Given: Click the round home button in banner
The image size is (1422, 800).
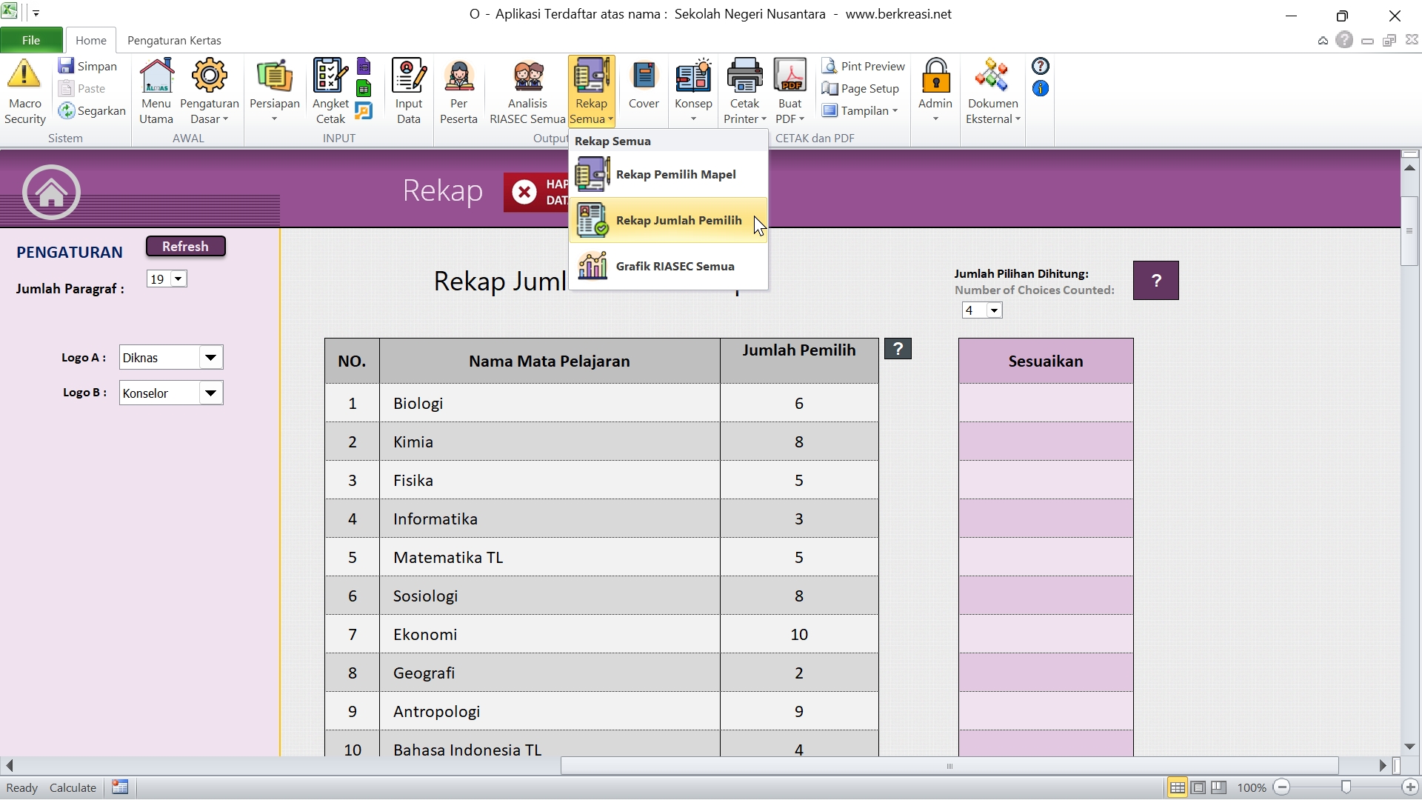Looking at the screenshot, I should coord(51,193).
